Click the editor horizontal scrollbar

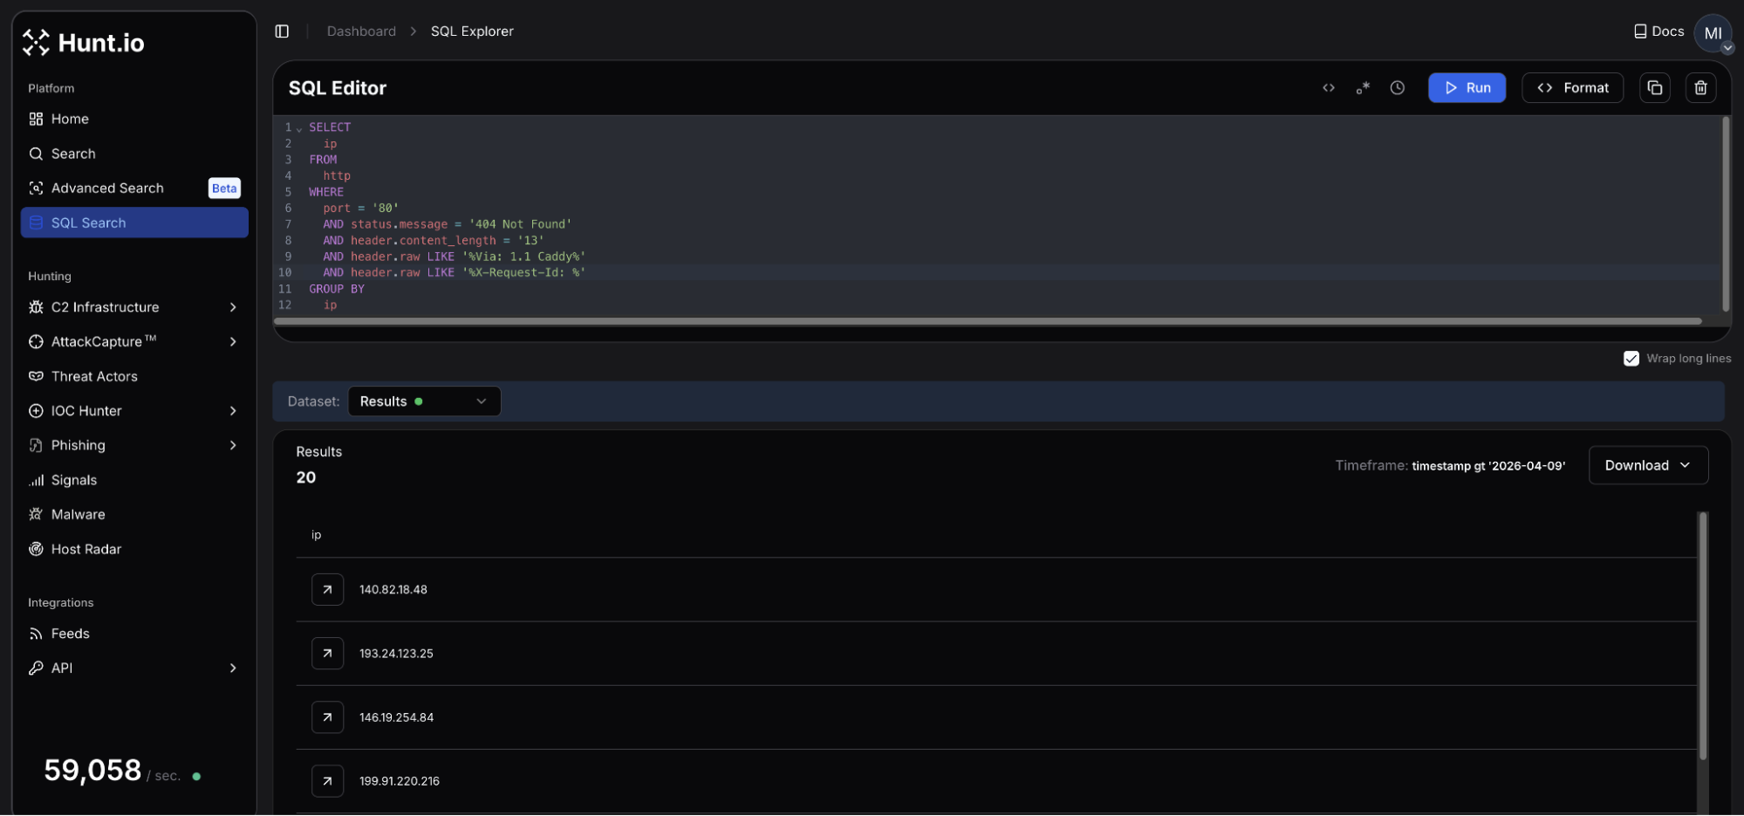(x=987, y=321)
